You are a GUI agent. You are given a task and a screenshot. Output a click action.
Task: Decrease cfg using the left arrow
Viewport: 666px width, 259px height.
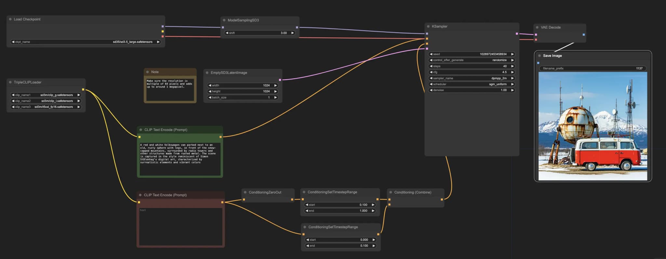pos(431,72)
